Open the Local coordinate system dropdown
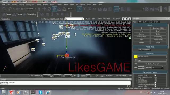 point(72,9)
